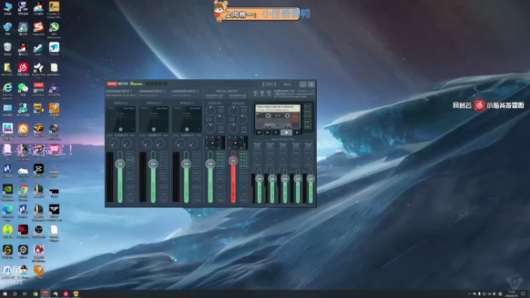Image resolution: width=530 pixels, height=298 pixels.
Task: Click Hardware Input 1 Comp knob
Action: [x=114, y=144]
